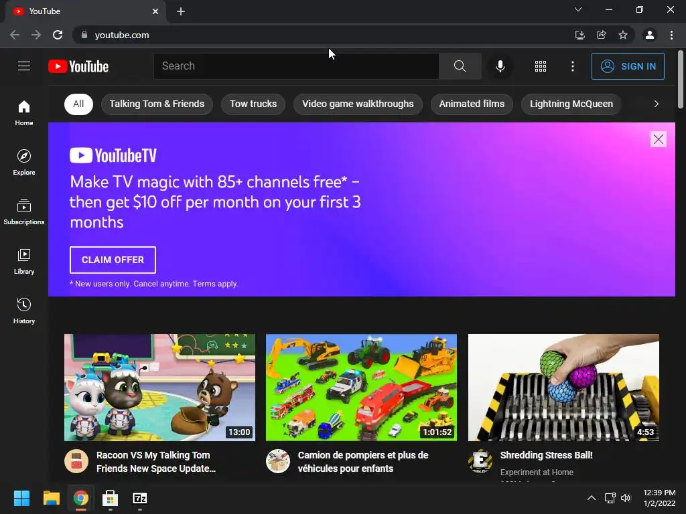Open Chrome three-dot menu

671,35
